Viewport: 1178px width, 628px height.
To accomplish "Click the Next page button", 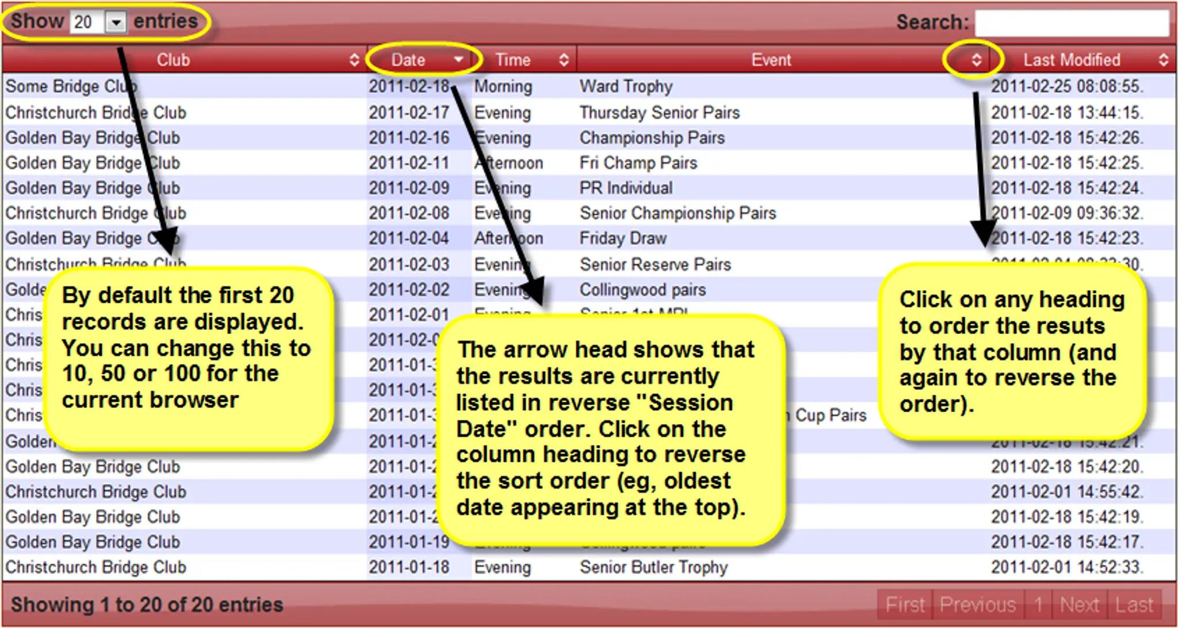I will point(1079,604).
